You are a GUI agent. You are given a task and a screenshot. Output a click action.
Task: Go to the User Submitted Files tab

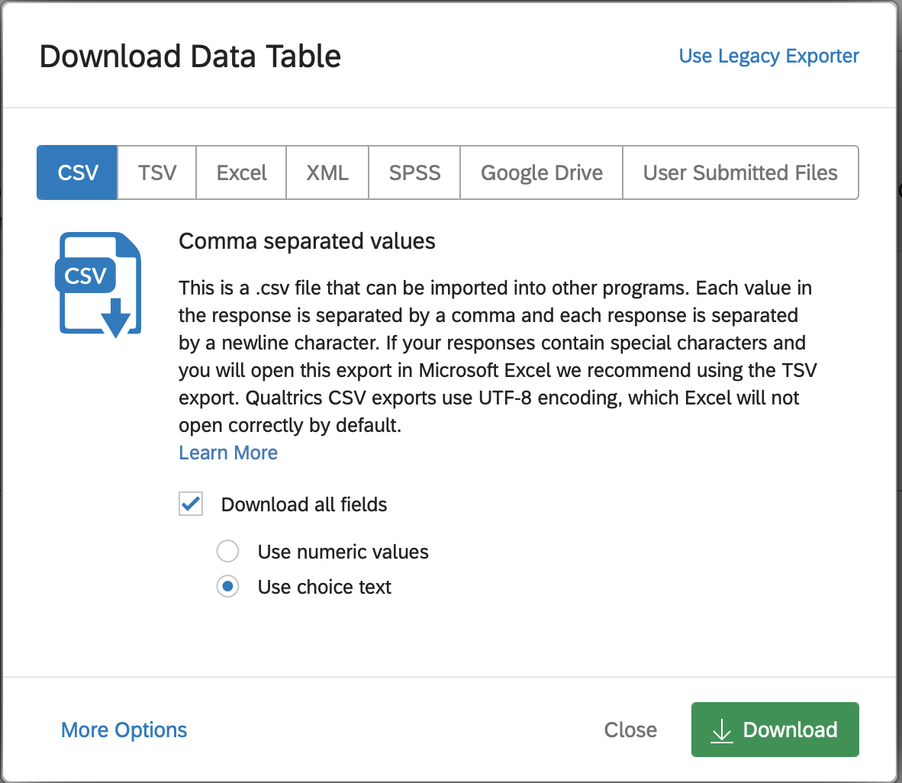(740, 173)
